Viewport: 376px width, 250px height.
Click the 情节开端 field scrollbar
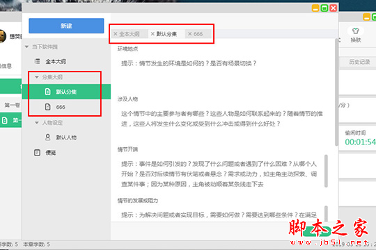coord(326,171)
